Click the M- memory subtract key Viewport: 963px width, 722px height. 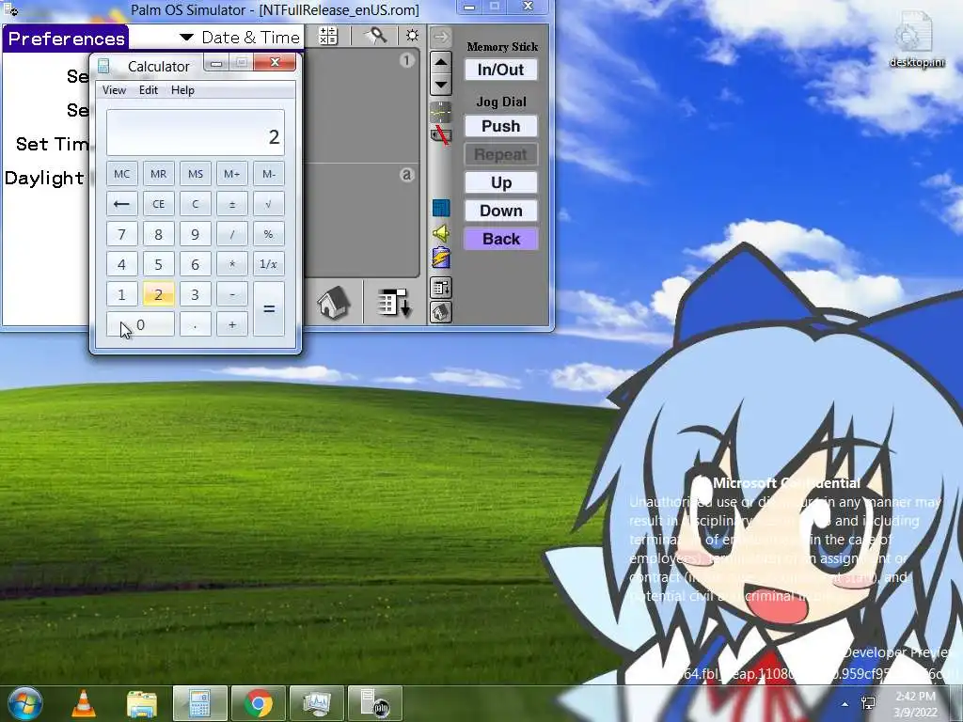pyautogui.click(x=269, y=174)
